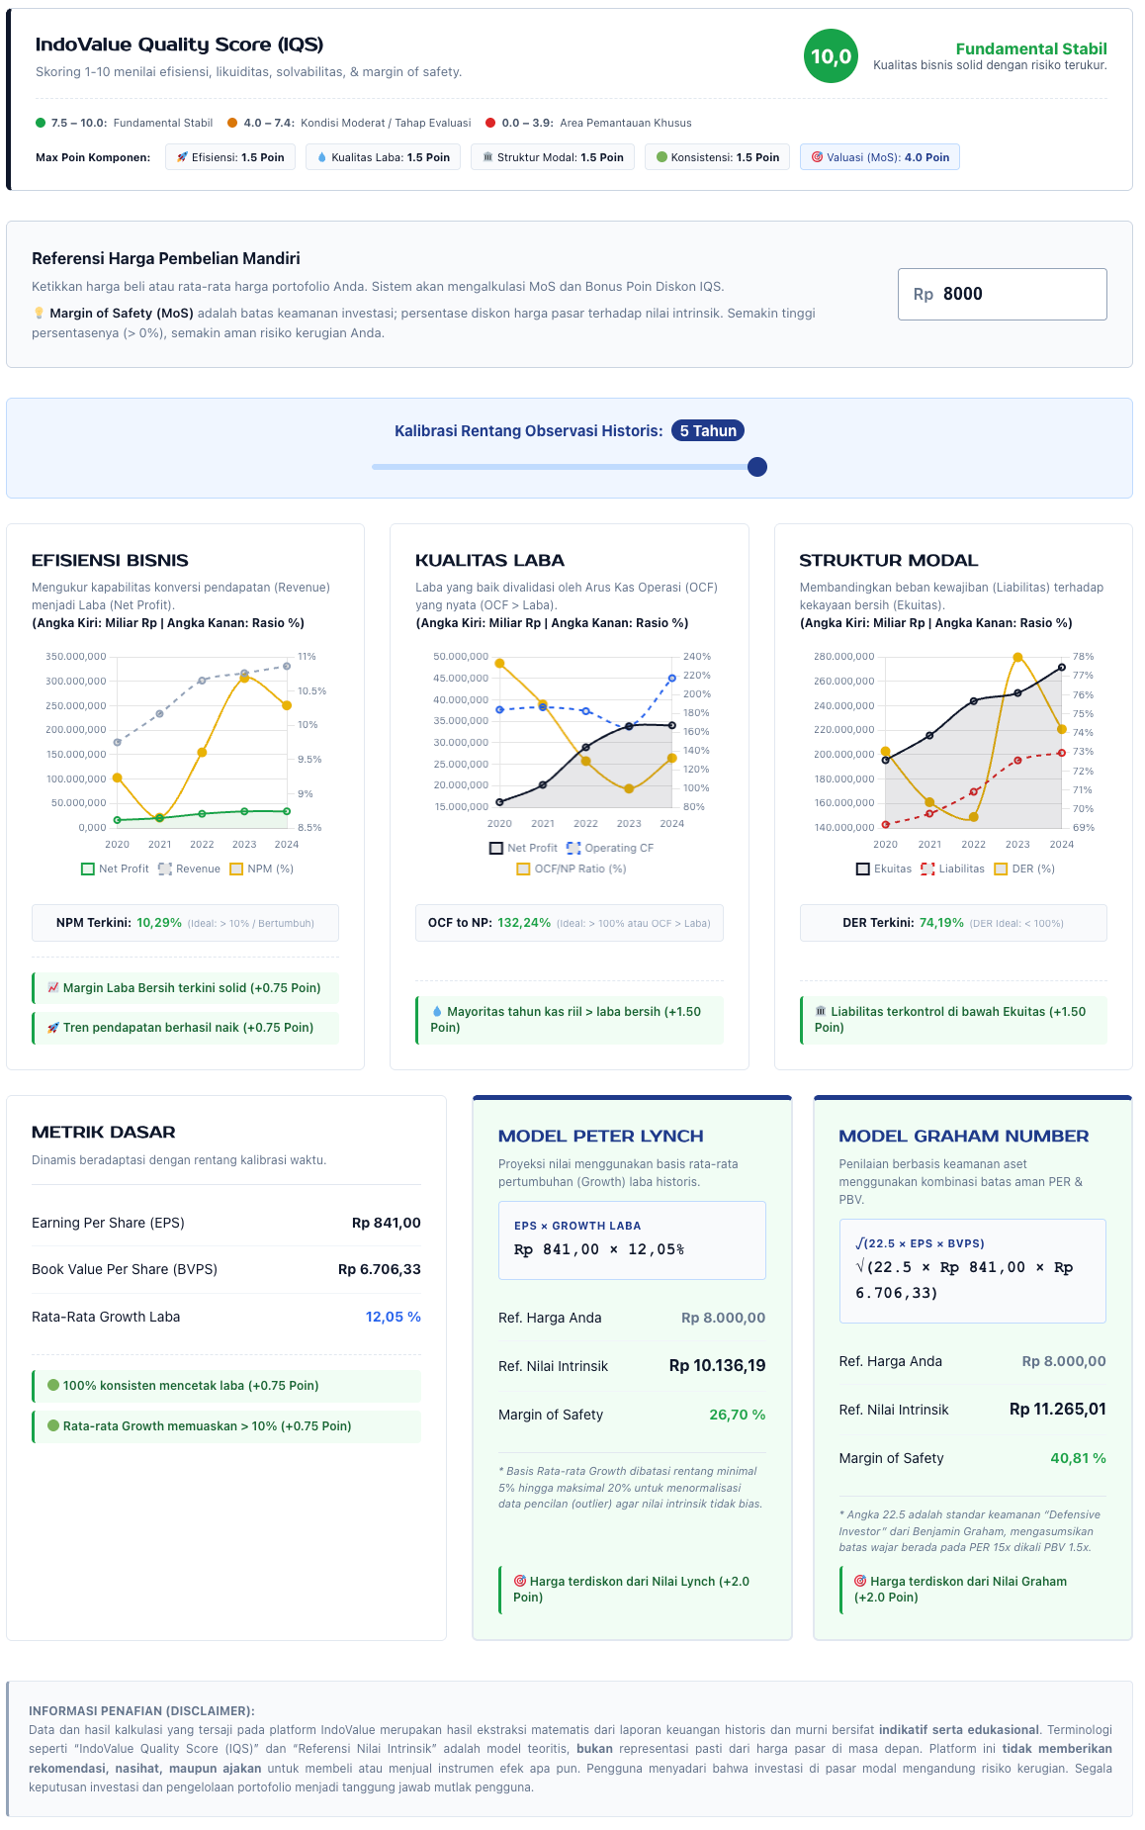Toggle the Revenue legend in the Efisiensi Bisnis chart
The width and height of the screenshot is (1145, 1830).
coord(189,869)
